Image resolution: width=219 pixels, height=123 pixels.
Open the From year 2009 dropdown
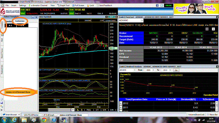pos(153,70)
